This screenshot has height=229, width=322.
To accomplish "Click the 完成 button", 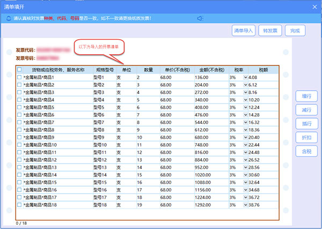I will pyautogui.click(x=295, y=31).
